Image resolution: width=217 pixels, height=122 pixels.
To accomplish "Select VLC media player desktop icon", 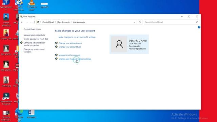I will pyautogui.click(x=32, y=5).
